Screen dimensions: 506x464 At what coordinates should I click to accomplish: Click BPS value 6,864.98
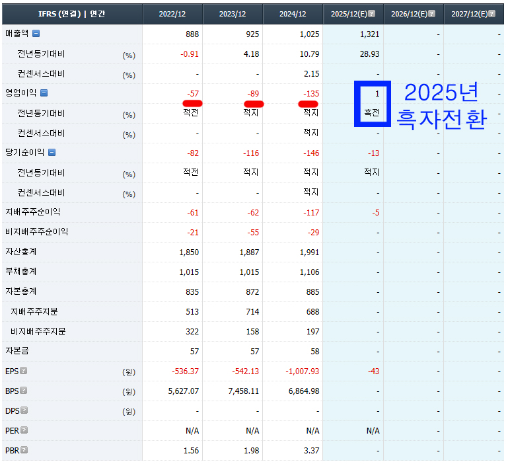pyautogui.click(x=304, y=391)
